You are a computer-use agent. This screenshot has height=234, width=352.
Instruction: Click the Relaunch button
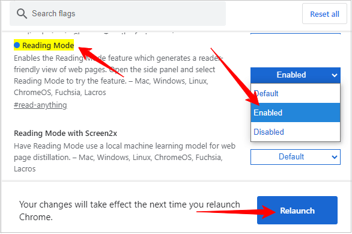[x=297, y=211]
